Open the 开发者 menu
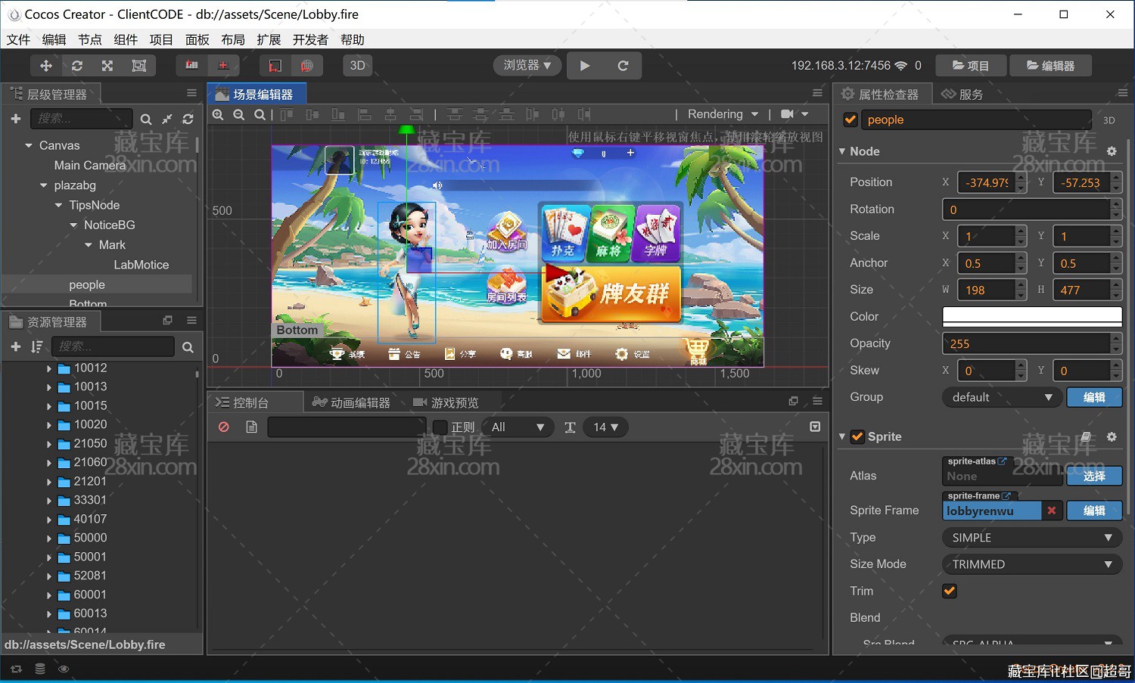Image resolution: width=1135 pixels, height=683 pixels. [x=310, y=39]
